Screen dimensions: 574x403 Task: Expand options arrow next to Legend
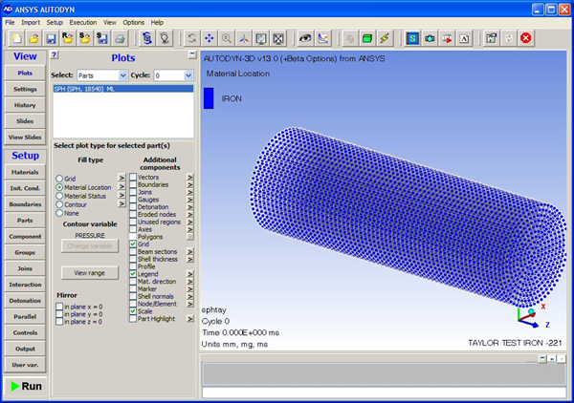(189, 274)
